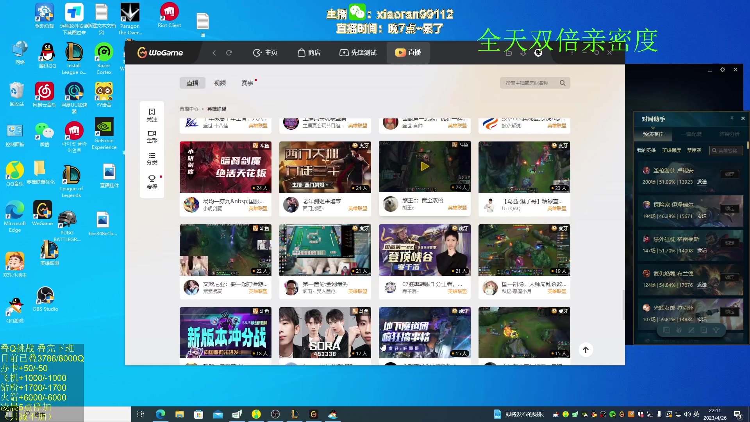Open the 登顶峡谷 stream thumbnail
This screenshot has height=422, width=750.
(425, 250)
